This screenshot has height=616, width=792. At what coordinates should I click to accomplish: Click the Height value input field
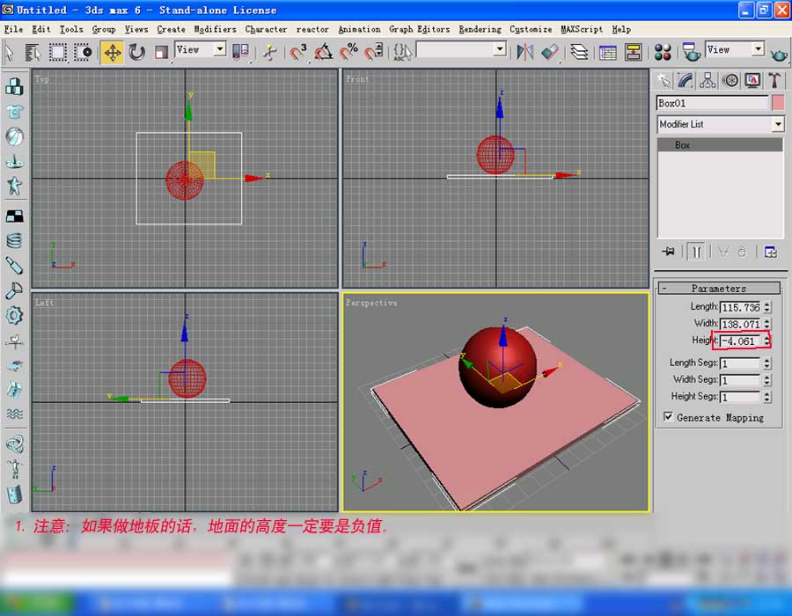tap(740, 341)
